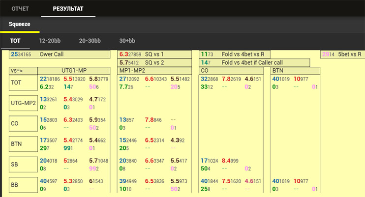
Task: Choose the 12-20bb stack tab
Action: (50, 41)
